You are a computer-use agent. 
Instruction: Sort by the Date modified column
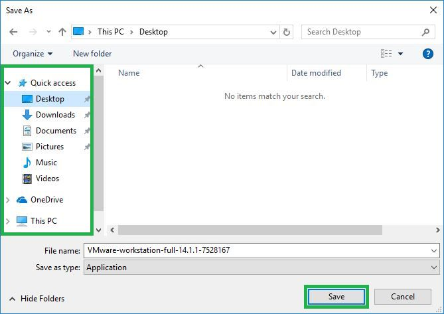316,73
